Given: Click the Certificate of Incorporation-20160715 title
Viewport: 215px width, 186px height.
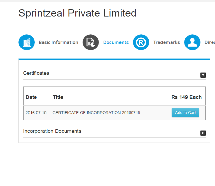Looking at the screenshot, I should point(96,113).
